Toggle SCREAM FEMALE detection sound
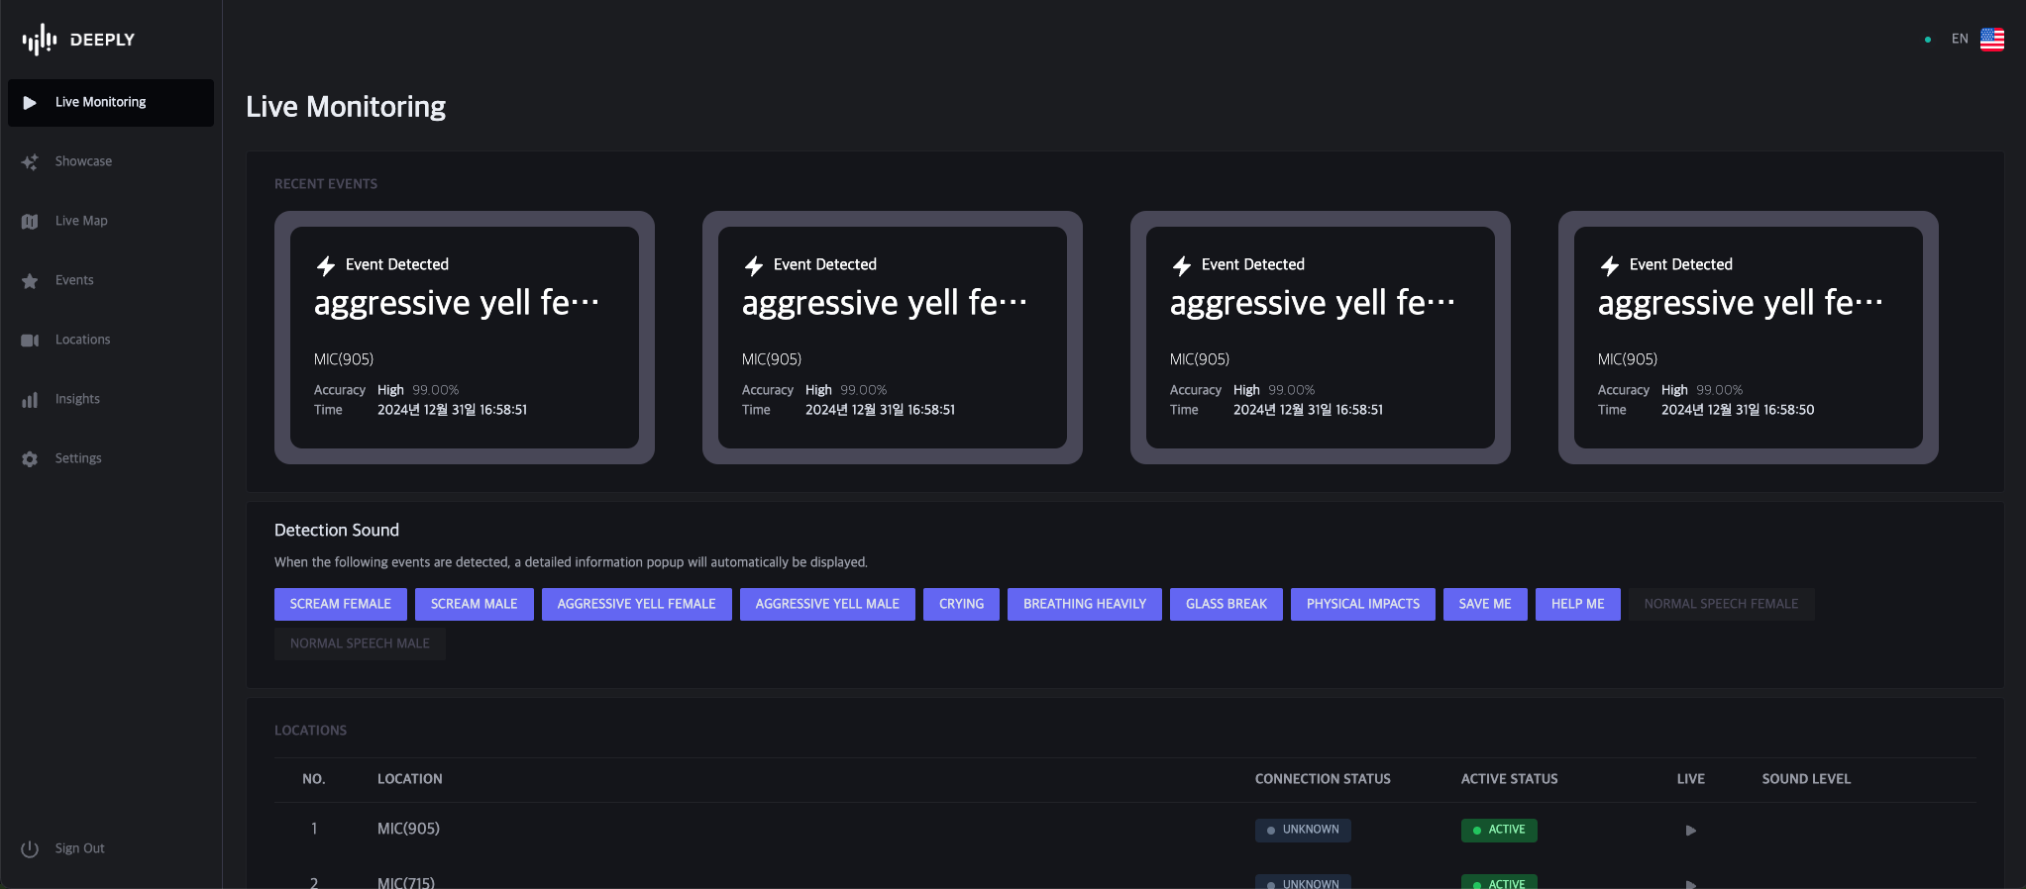 pyautogui.click(x=340, y=604)
